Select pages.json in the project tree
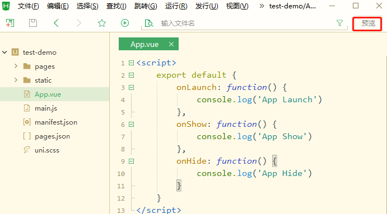Viewport: 387px width, 214px height. (52, 136)
